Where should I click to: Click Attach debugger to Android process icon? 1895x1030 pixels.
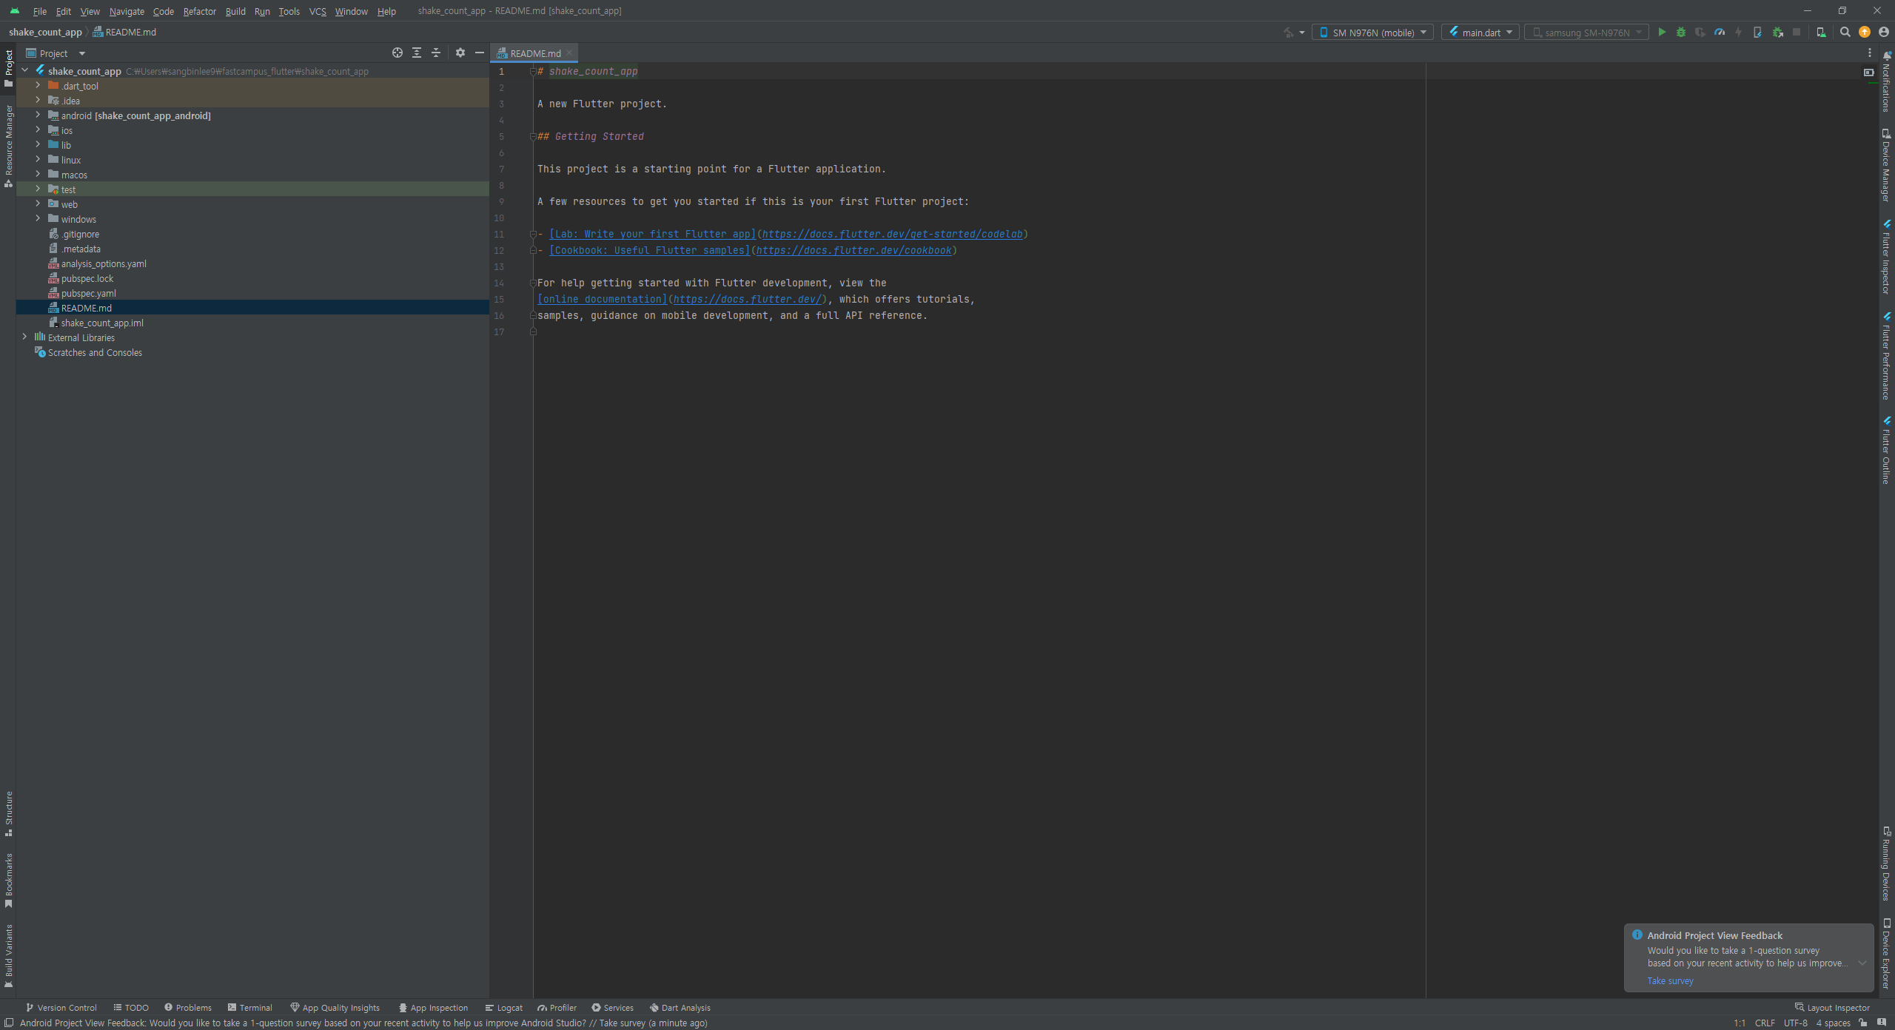pos(1777,32)
